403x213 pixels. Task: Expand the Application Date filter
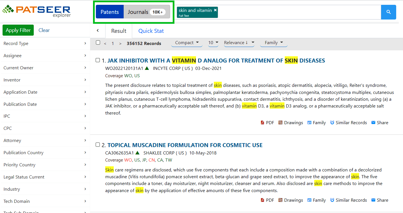pyautogui.click(x=45, y=92)
